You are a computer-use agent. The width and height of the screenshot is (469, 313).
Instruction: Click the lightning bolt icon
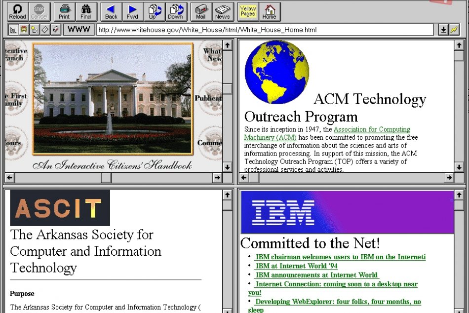pyautogui.click(x=454, y=30)
